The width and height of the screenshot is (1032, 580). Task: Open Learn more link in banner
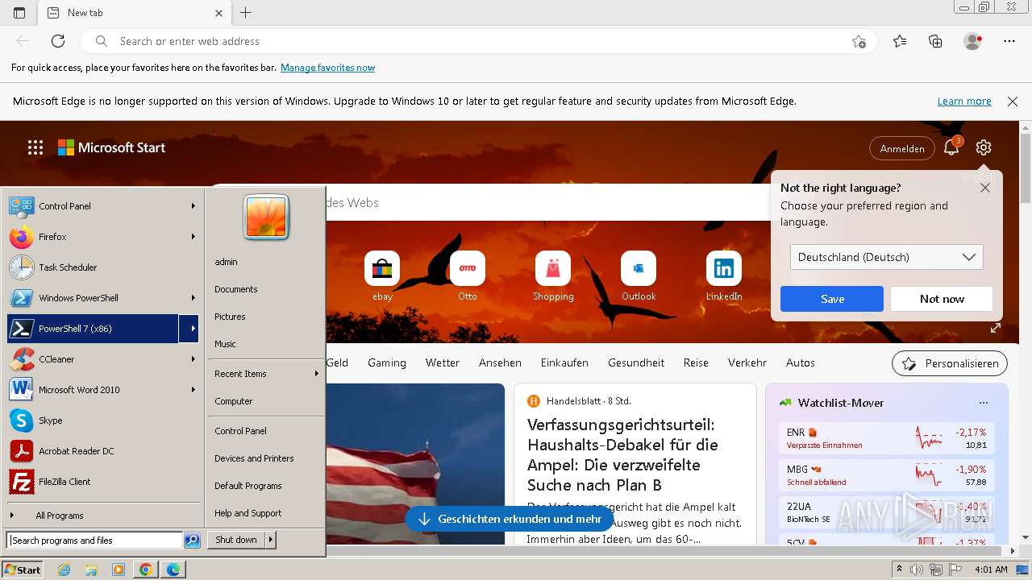964,101
